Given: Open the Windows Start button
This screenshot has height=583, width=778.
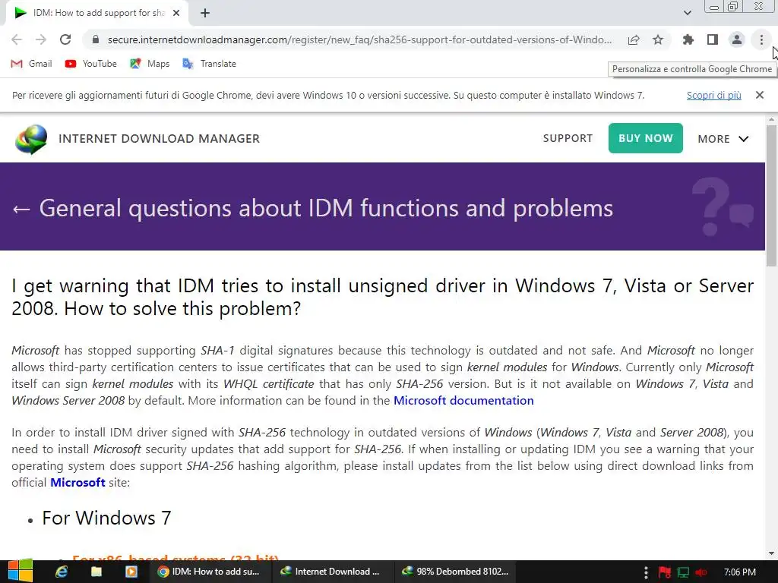Looking at the screenshot, I should point(21,572).
